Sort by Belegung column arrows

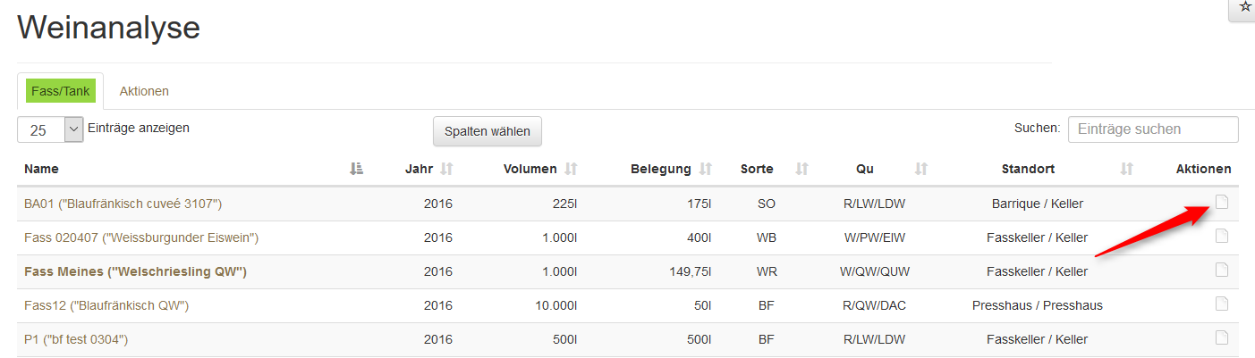[x=705, y=169]
